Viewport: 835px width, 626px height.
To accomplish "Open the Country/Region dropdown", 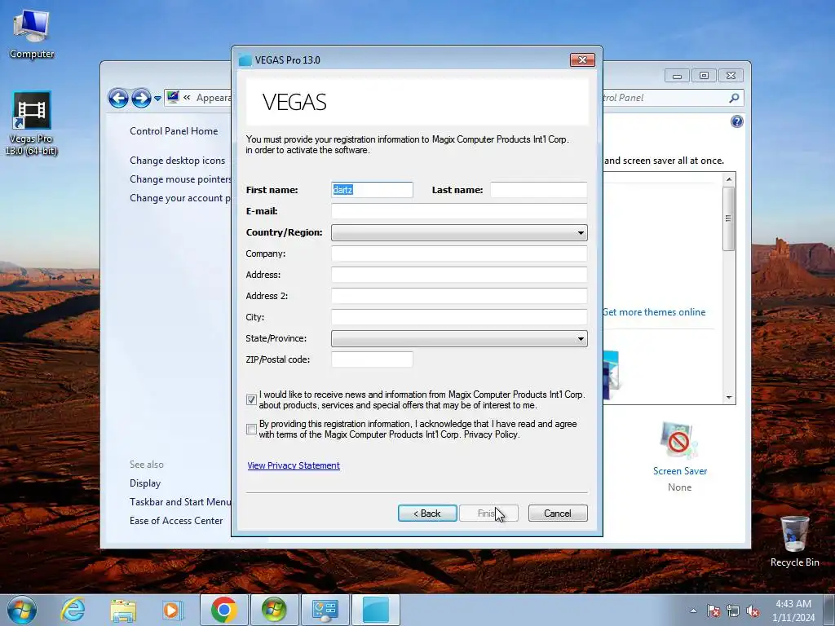I will coord(459,232).
